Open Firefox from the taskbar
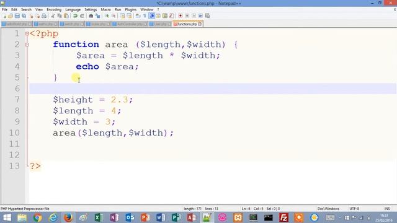Screen dimensions: 397x223 (68, 217)
